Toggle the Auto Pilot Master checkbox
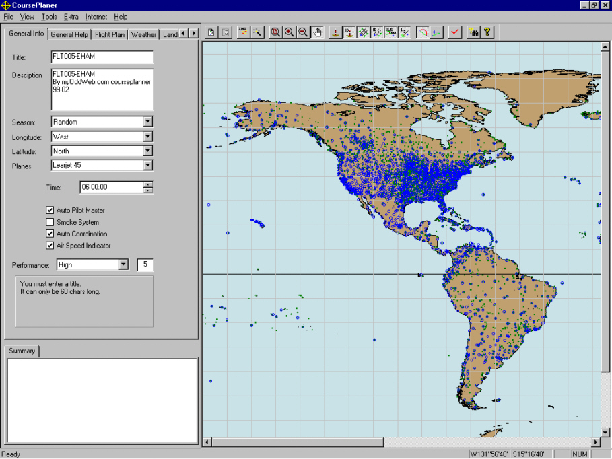The width and height of the screenshot is (612, 459). (x=50, y=210)
